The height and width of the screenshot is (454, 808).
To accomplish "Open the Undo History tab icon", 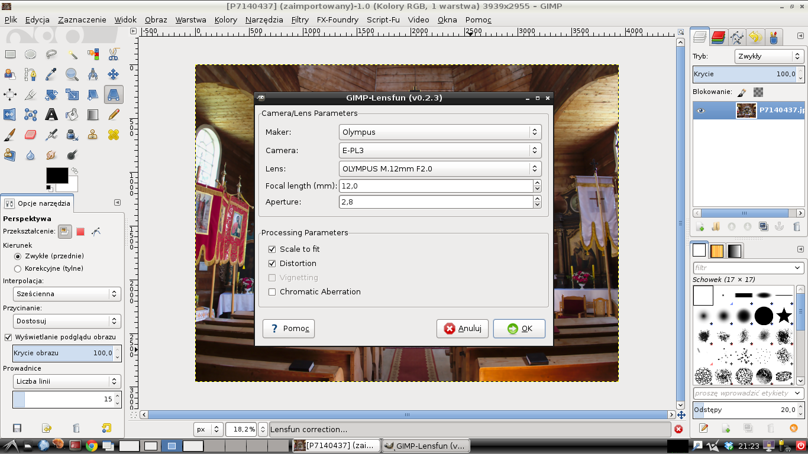I will point(755,38).
